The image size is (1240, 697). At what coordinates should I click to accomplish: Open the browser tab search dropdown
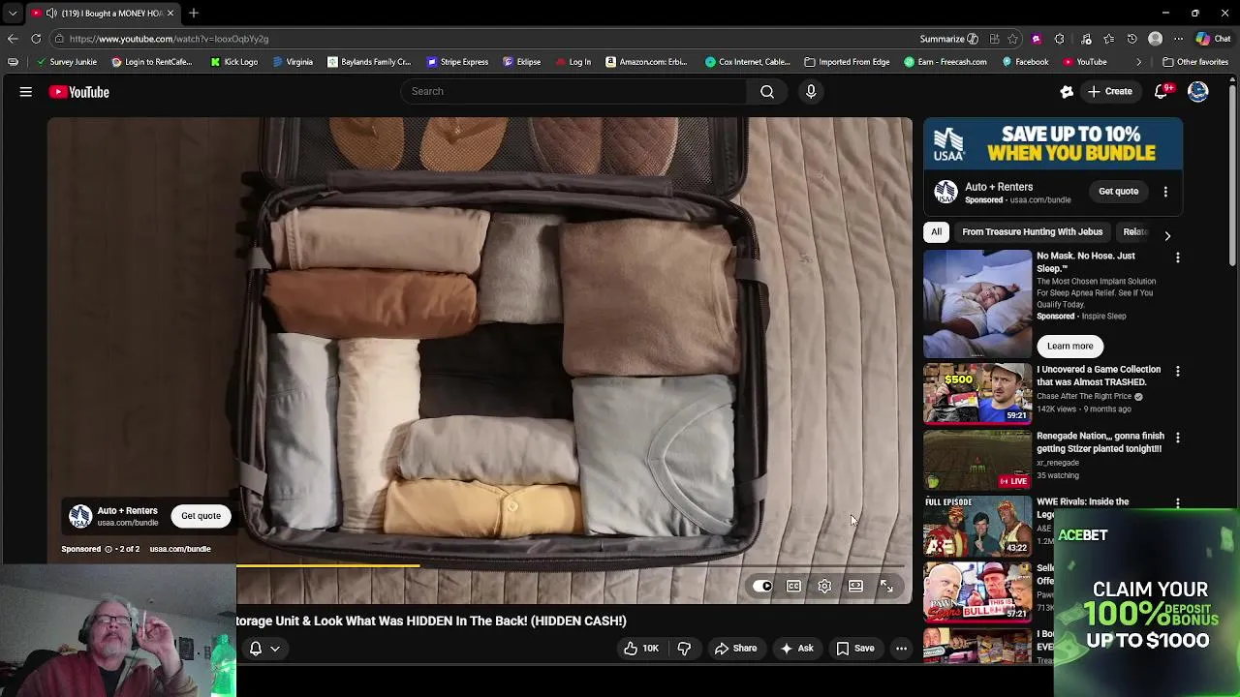13,14
